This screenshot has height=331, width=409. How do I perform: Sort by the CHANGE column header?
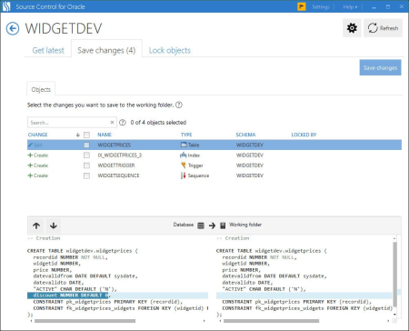pos(37,135)
